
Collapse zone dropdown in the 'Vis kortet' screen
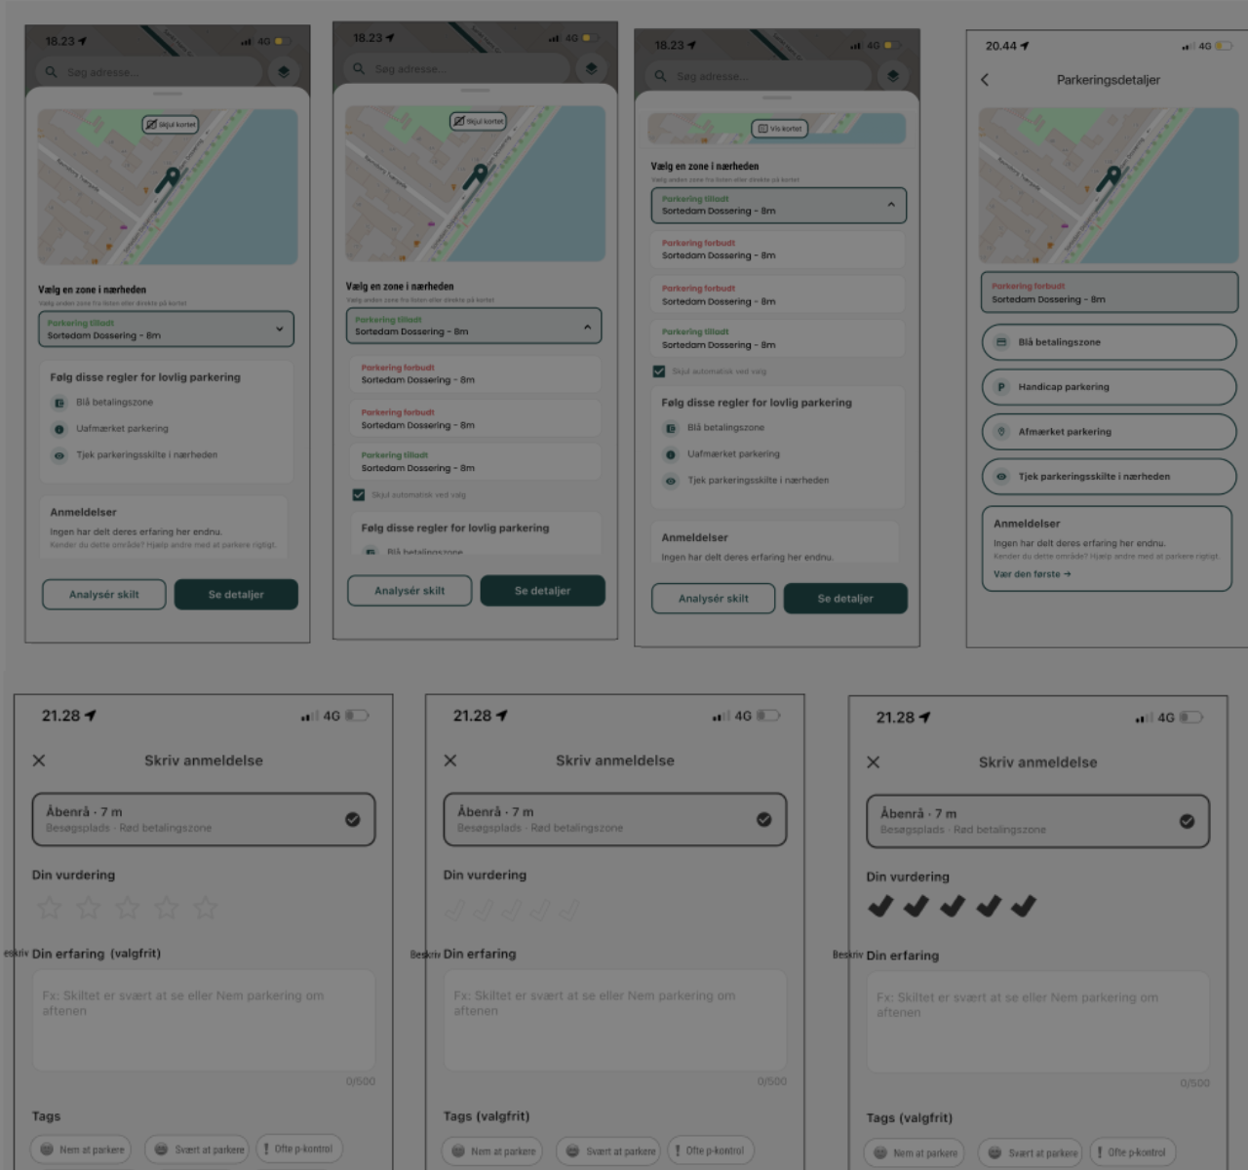778,205
